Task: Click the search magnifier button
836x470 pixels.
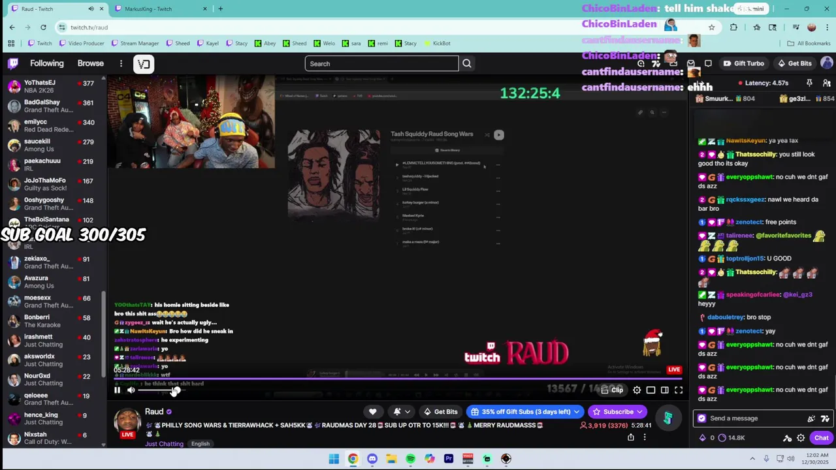Action: 467,63
